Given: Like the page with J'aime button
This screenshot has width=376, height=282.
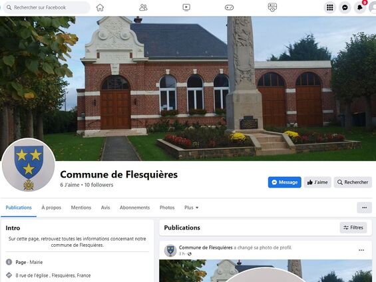Looking at the screenshot, I should click(317, 182).
